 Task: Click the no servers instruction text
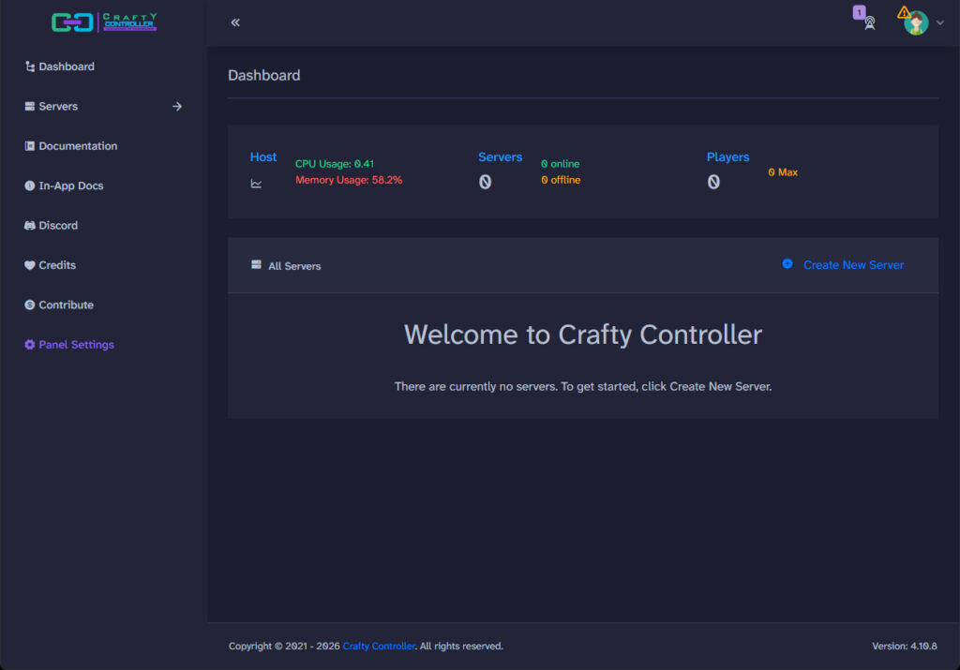(583, 387)
